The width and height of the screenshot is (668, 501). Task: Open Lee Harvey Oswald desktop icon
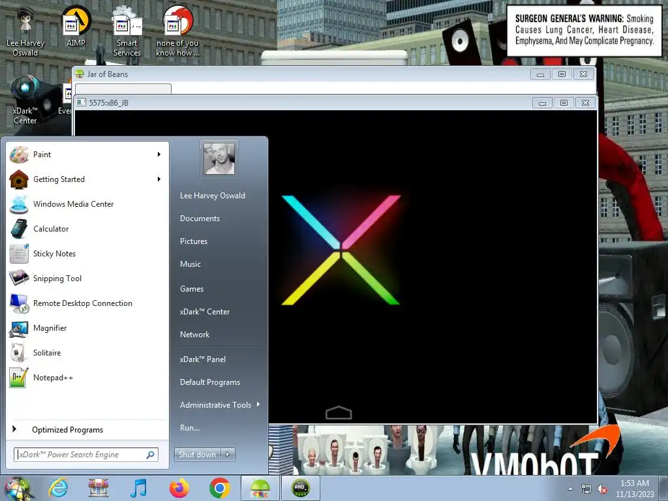(25, 32)
